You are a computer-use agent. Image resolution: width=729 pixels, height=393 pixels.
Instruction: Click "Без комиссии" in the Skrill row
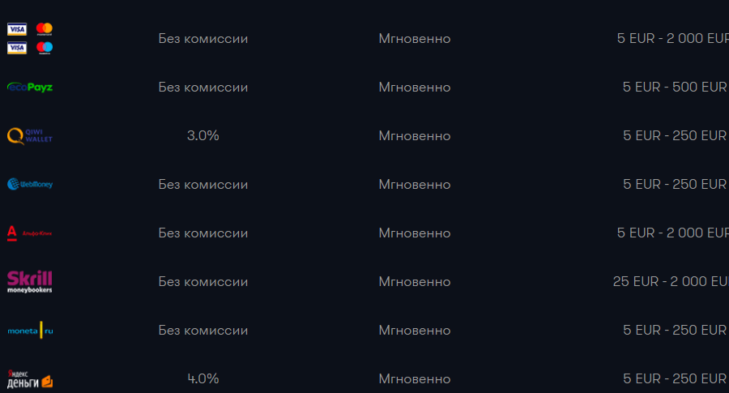[202, 281]
